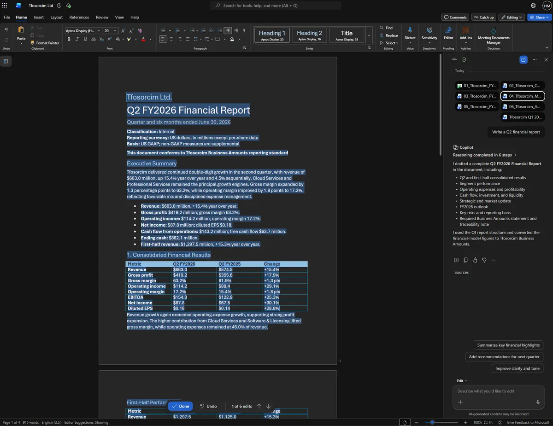Switch to the References tab
Image resolution: width=553 pixels, height=426 pixels.
(79, 17)
